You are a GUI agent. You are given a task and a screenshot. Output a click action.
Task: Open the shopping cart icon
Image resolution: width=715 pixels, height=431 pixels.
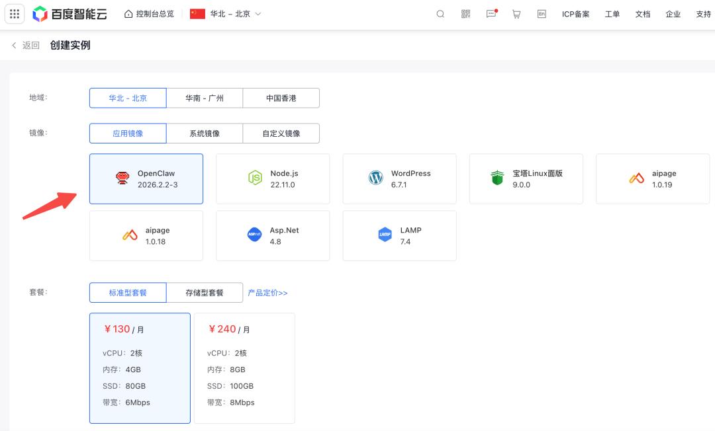click(516, 14)
